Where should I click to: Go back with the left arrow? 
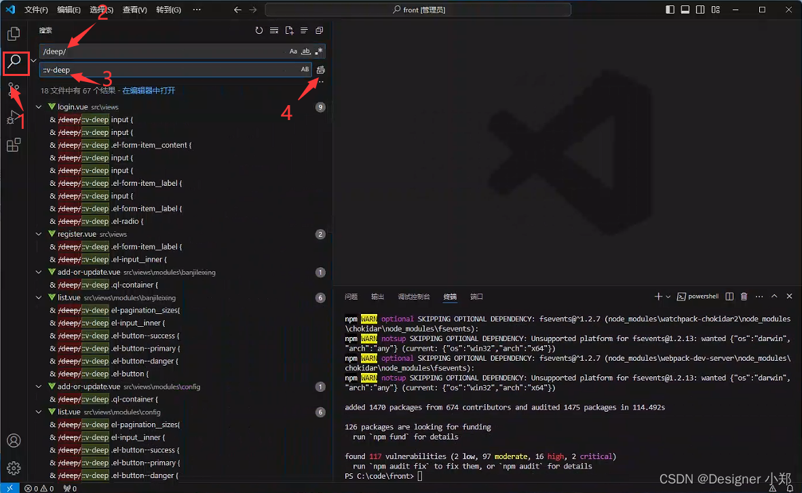click(x=237, y=9)
